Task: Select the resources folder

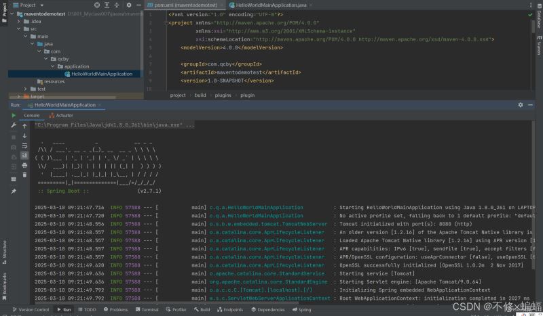Action: point(51,81)
